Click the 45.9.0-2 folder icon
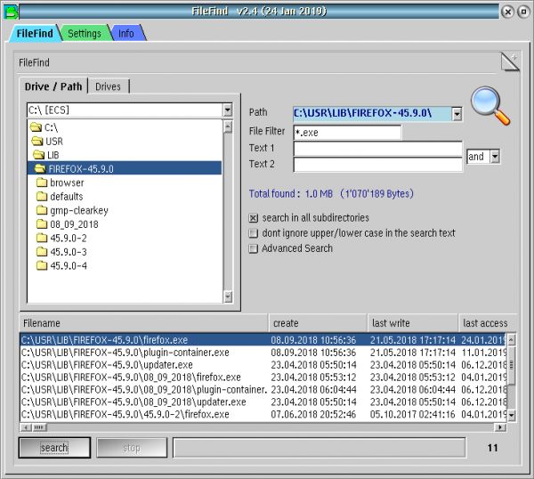The height and width of the screenshot is (479, 534). pos(42,238)
